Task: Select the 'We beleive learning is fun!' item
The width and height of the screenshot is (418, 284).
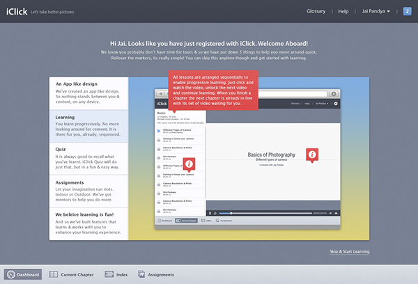Action: pos(88,224)
